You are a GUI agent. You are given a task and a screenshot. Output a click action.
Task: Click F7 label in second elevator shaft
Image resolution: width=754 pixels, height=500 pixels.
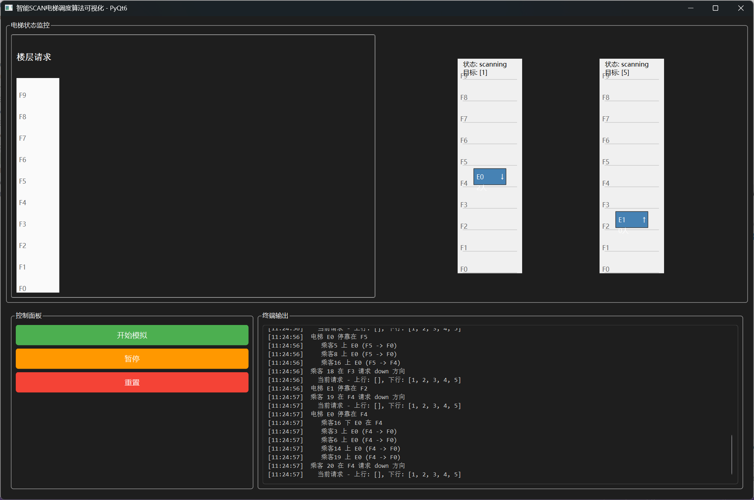606,119
